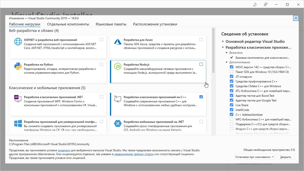Check the .NET mobile development workload

coord(201,121)
